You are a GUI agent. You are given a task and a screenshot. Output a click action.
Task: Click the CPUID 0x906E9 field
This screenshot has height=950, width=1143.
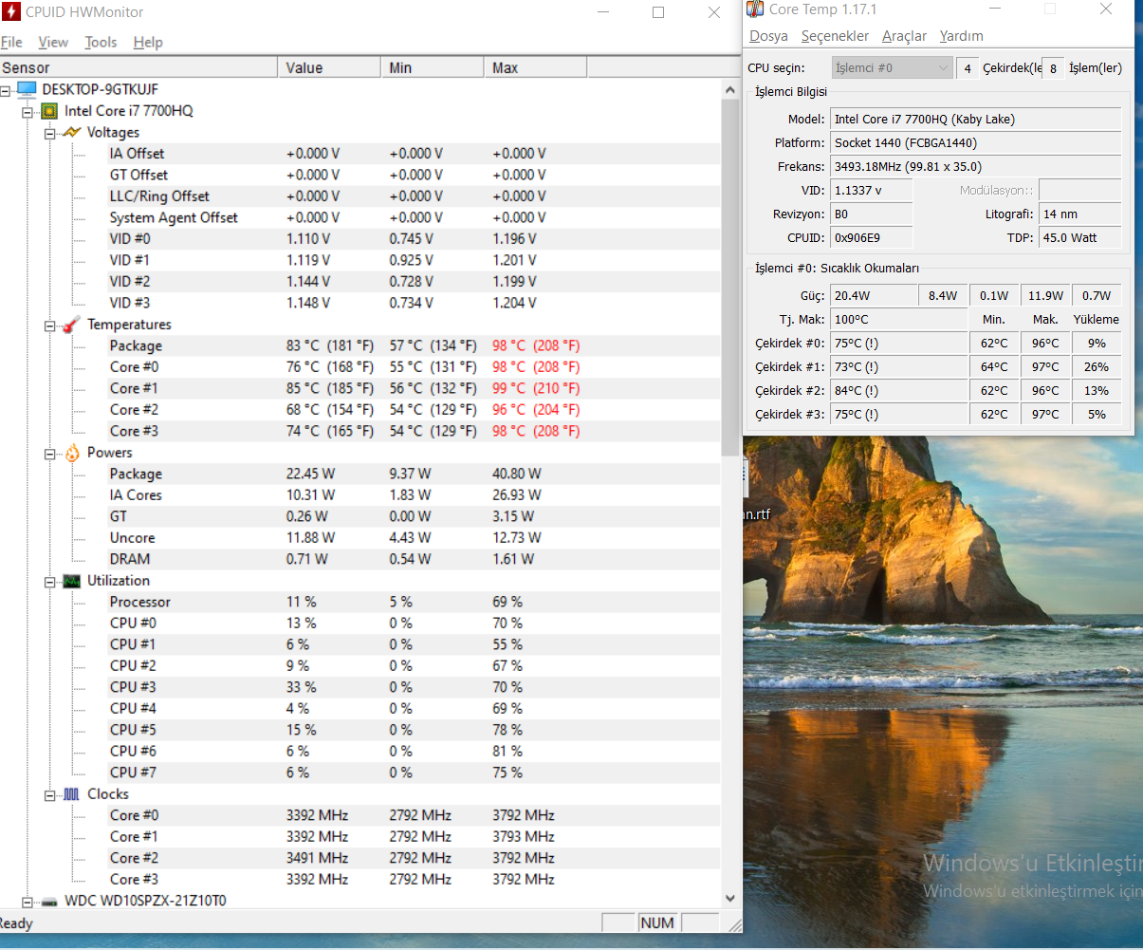[x=872, y=238]
